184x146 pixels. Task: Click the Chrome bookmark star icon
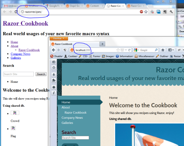point(146,12)
